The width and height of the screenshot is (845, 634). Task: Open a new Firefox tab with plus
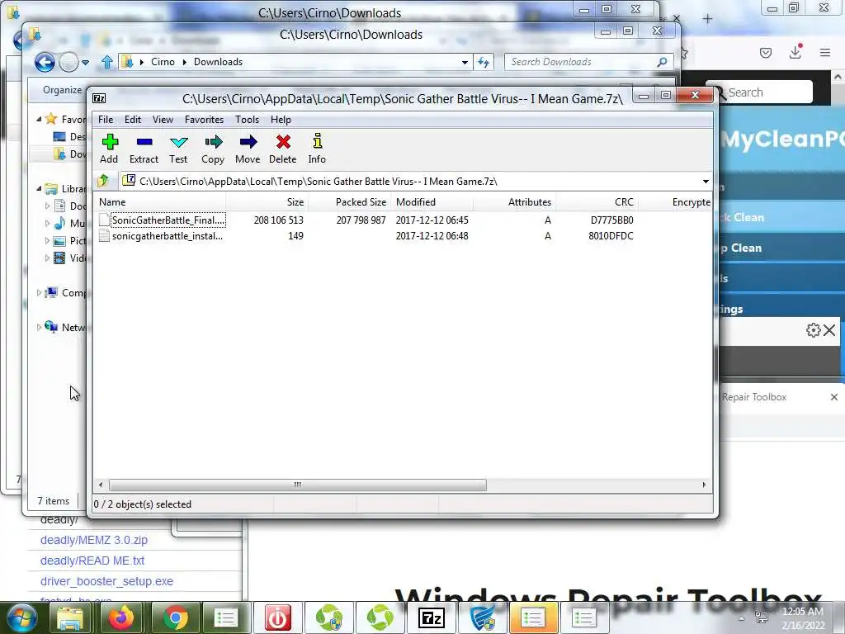707,19
